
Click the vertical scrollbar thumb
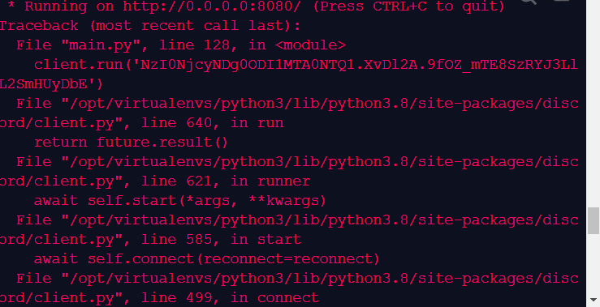click(594, 220)
